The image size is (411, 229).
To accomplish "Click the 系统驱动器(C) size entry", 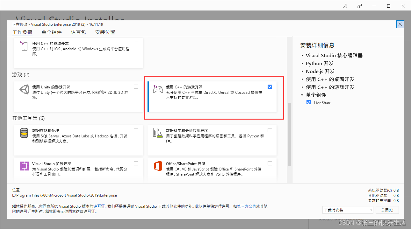I will [383, 191].
